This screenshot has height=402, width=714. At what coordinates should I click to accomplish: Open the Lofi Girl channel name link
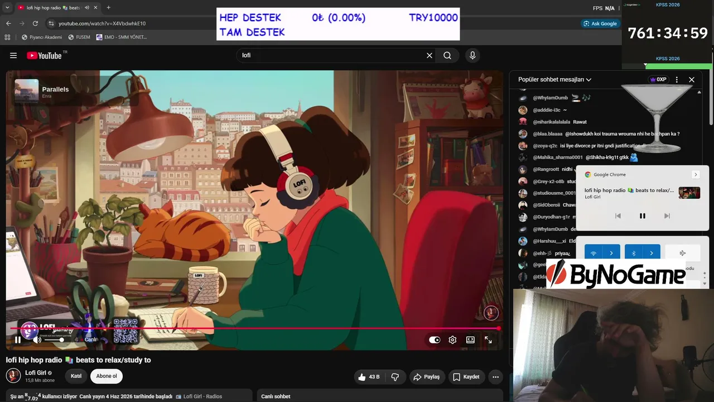pos(36,372)
